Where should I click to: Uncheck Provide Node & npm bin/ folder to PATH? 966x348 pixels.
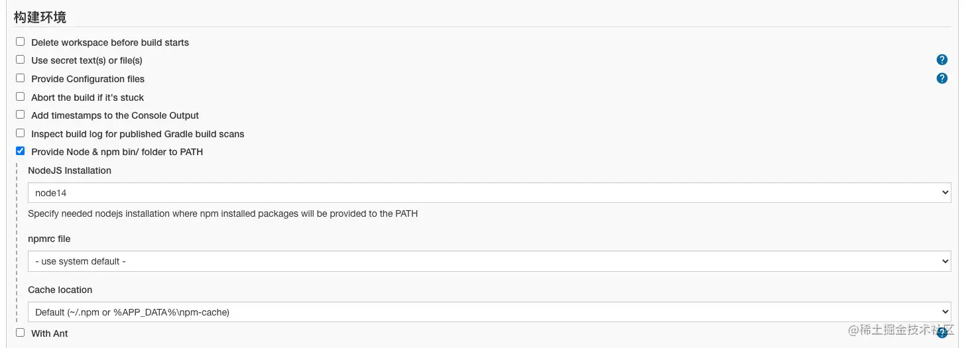tap(21, 151)
